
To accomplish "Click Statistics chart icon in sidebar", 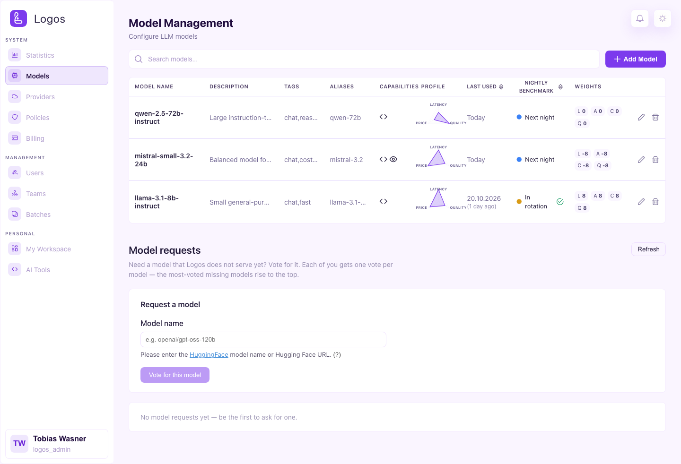I will 15,55.
